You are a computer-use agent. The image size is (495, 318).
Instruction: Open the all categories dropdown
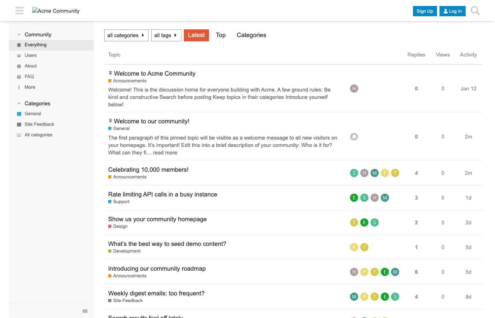pos(126,35)
